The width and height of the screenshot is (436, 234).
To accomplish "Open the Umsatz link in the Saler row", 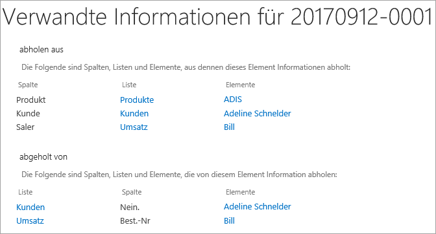I will pyautogui.click(x=134, y=127).
